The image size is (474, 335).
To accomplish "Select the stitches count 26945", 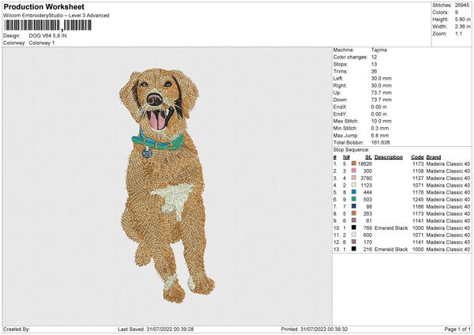I will click(x=462, y=4).
